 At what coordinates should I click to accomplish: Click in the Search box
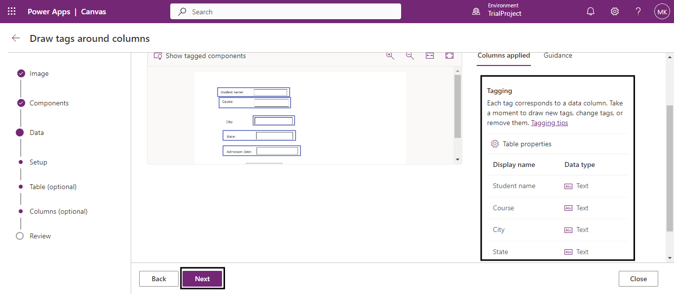click(x=285, y=11)
